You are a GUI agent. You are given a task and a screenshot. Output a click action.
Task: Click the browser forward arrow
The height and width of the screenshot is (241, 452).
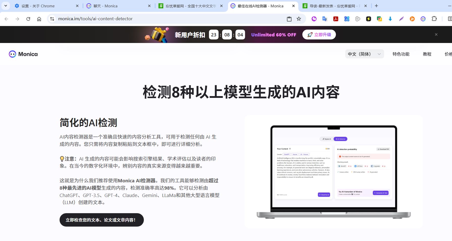pyautogui.click(x=17, y=19)
